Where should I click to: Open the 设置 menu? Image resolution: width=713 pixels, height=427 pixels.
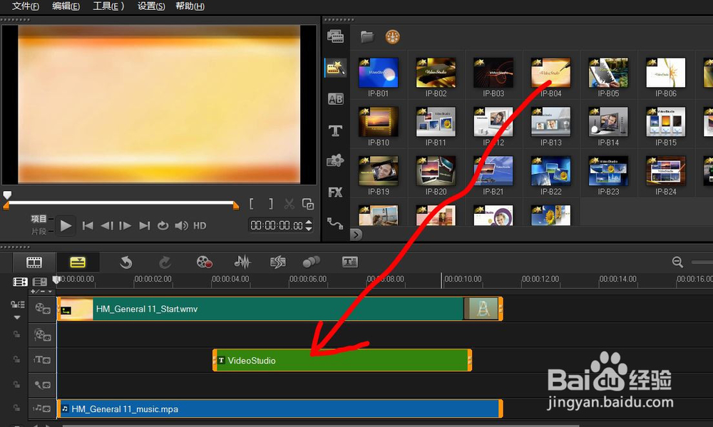[x=151, y=6]
